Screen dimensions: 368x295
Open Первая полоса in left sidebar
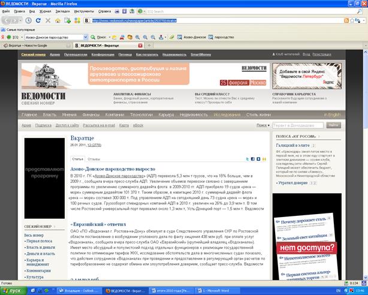coord(39,241)
